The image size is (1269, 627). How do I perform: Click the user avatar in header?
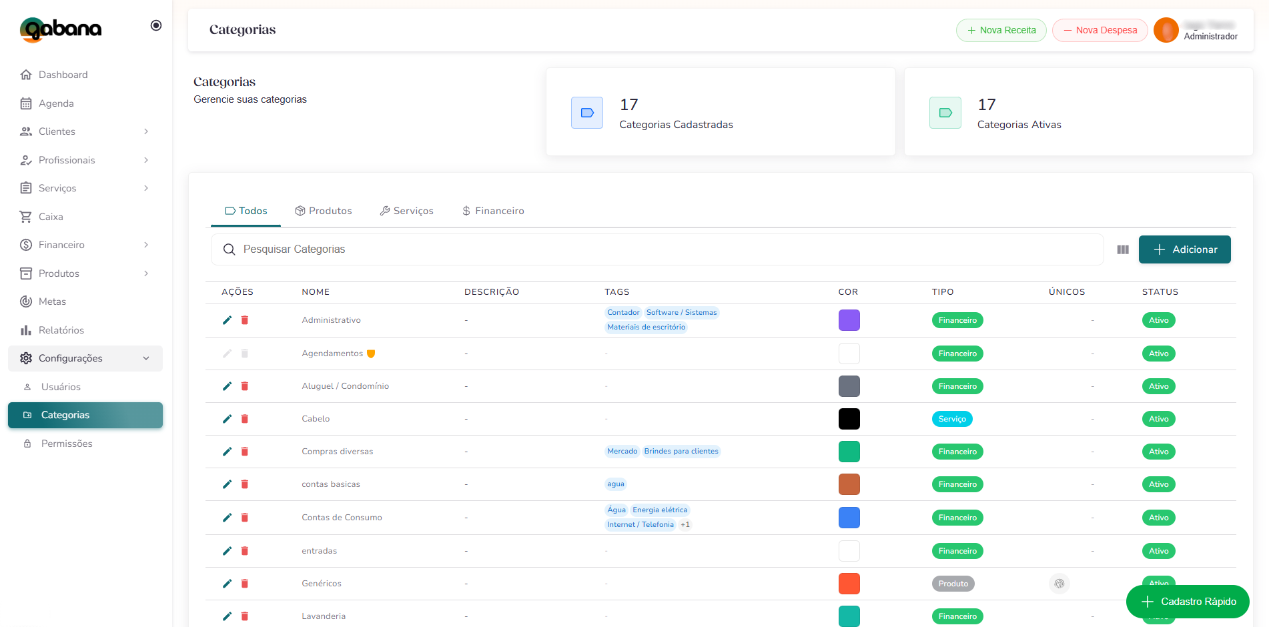[x=1166, y=30]
